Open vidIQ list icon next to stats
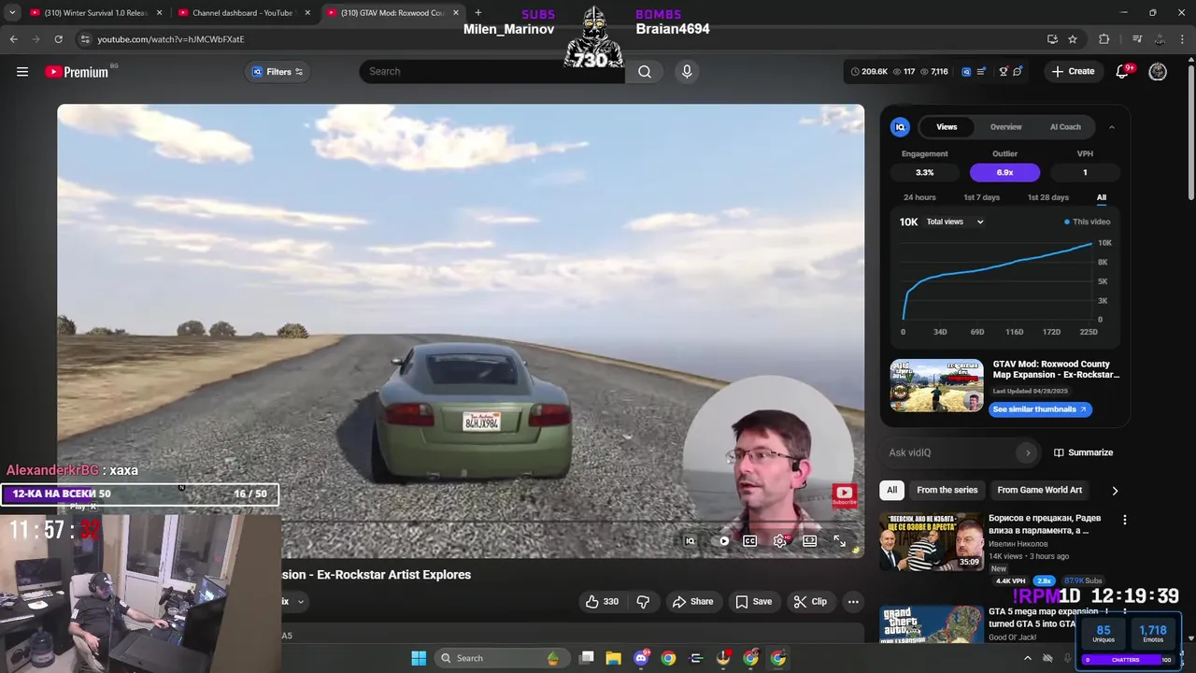Viewport: 1196px width, 673px height. (981, 72)
